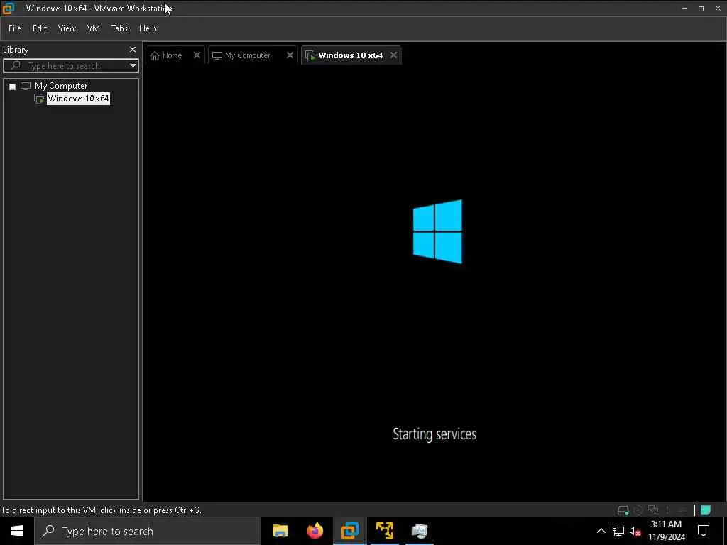Open File Explorer from the taskbar

pos(280,531)
